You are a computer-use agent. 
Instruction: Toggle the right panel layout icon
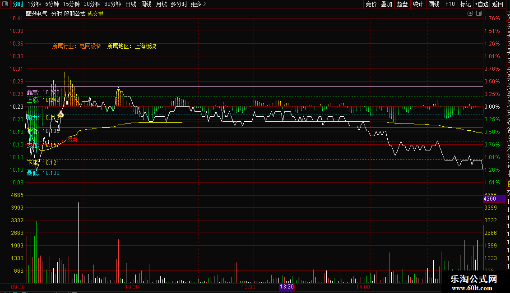click(x=479, y=14)
